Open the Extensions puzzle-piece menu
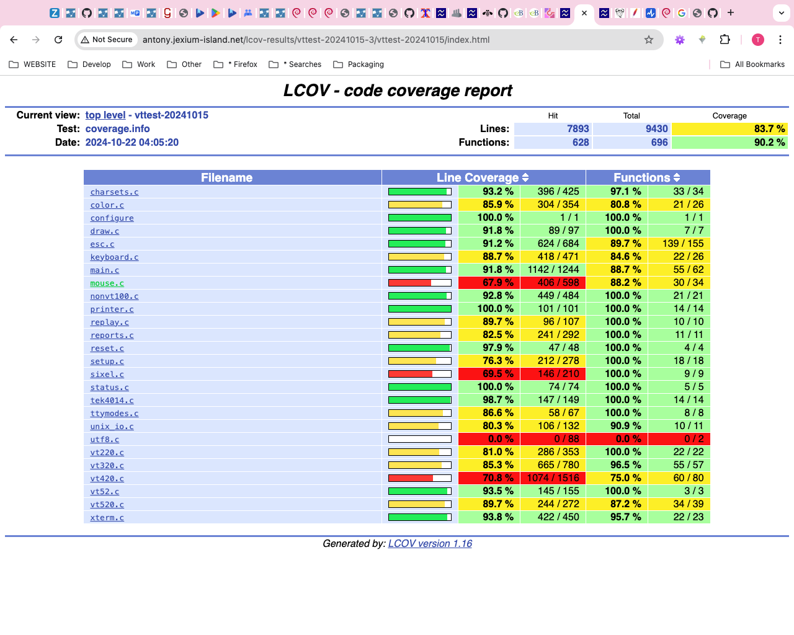The image size is (794, 635). pyautogui.click(x=725, y=40)
